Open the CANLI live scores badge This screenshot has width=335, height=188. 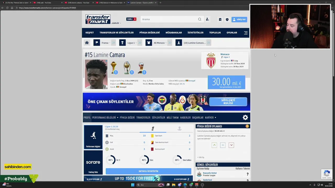point(131,19)
